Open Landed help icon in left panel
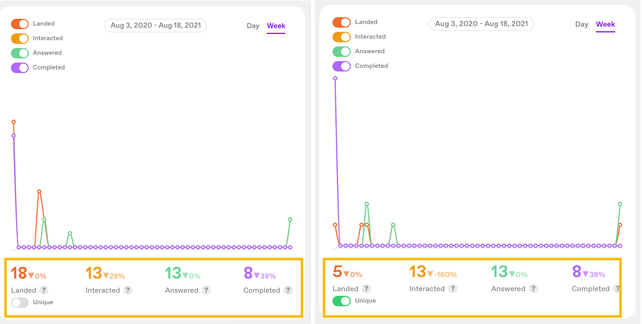The width and height of the screenshot is (642, 324). [x=44, y=290]
